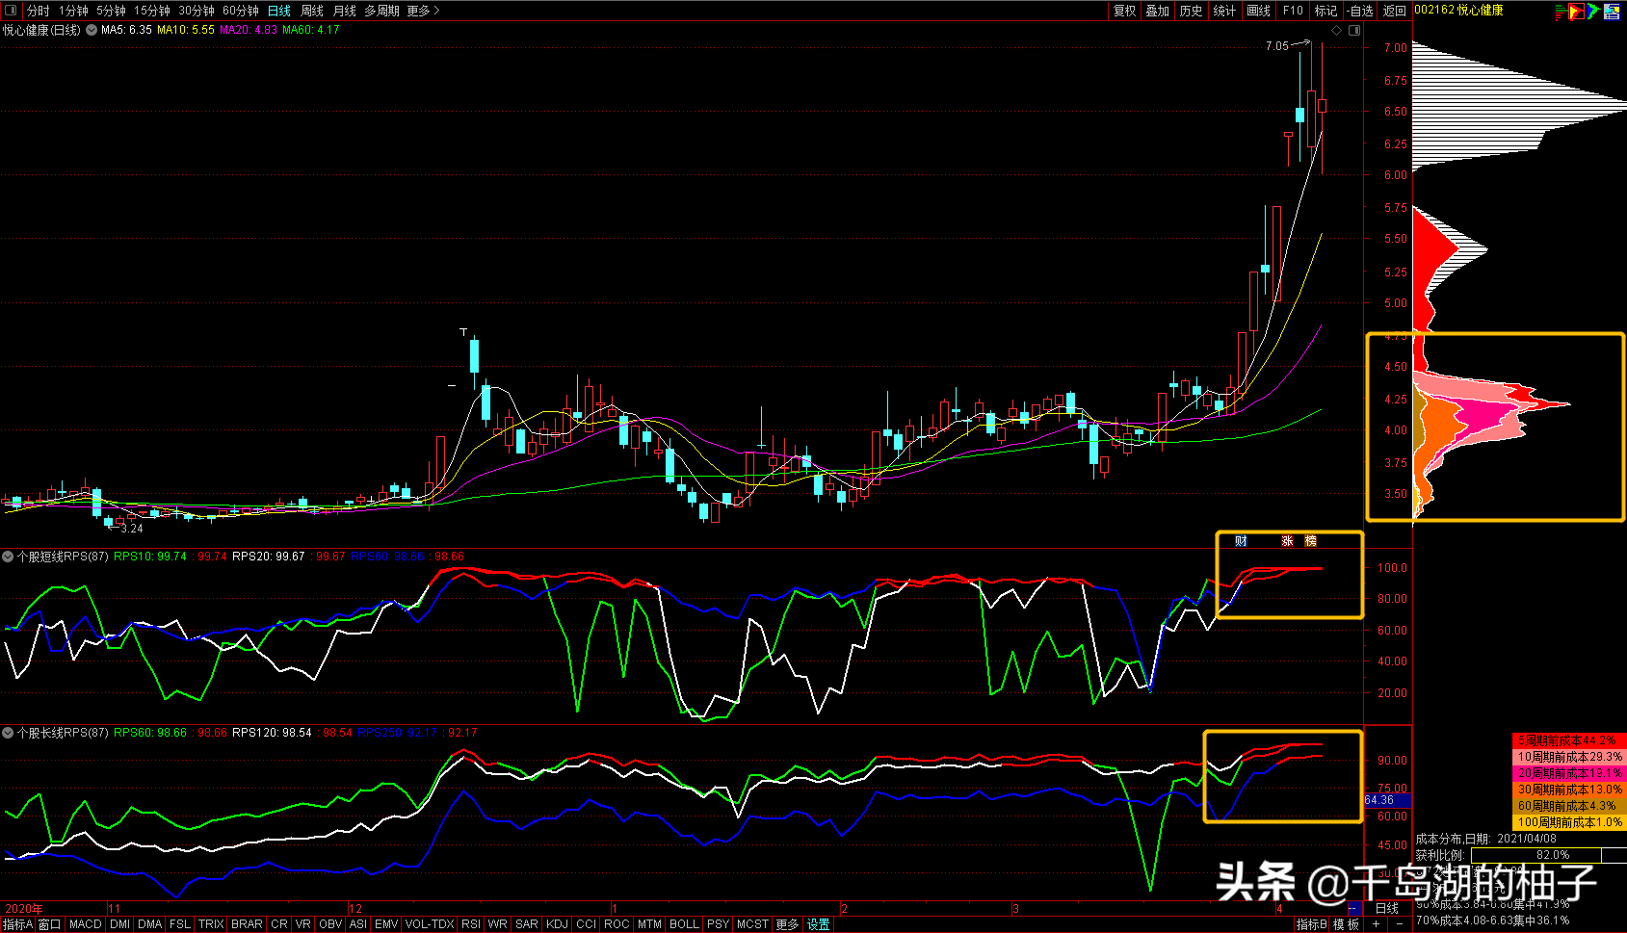Click the panel toggle icon beside the diamond
The height and width of the screenshot is (933, 1627).
1354,31
